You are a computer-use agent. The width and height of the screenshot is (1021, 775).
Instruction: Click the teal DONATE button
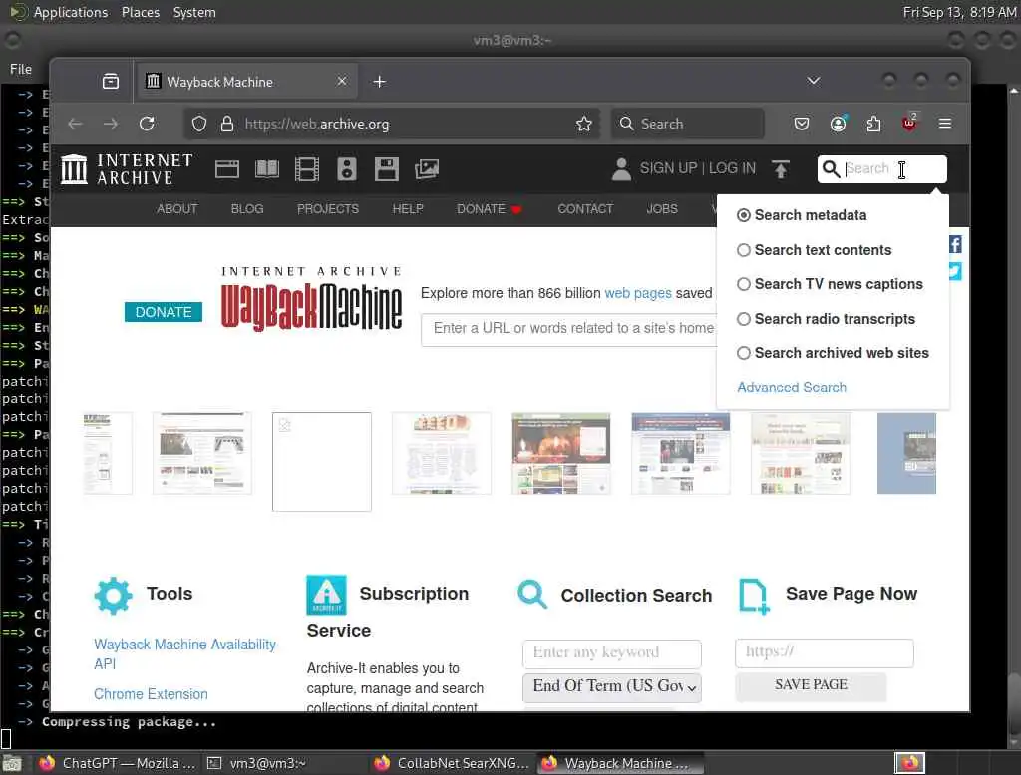[x=164, y=312]
